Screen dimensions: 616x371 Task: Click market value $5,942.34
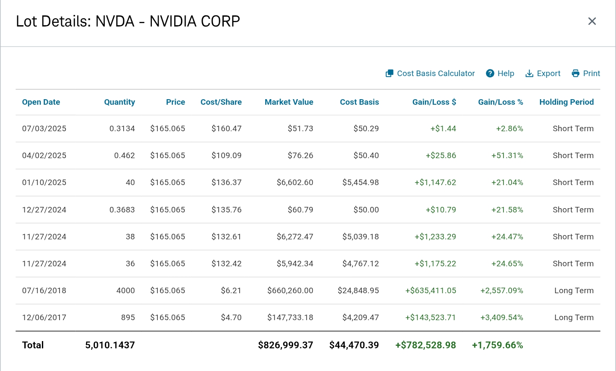tap(295, 264)
